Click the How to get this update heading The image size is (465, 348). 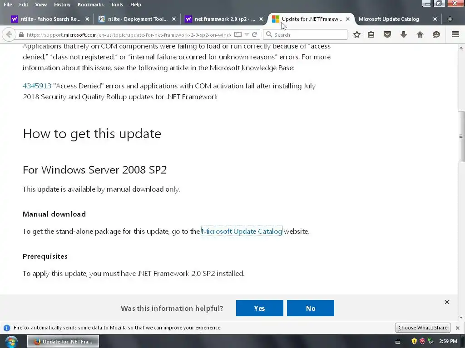click(92, 134)
